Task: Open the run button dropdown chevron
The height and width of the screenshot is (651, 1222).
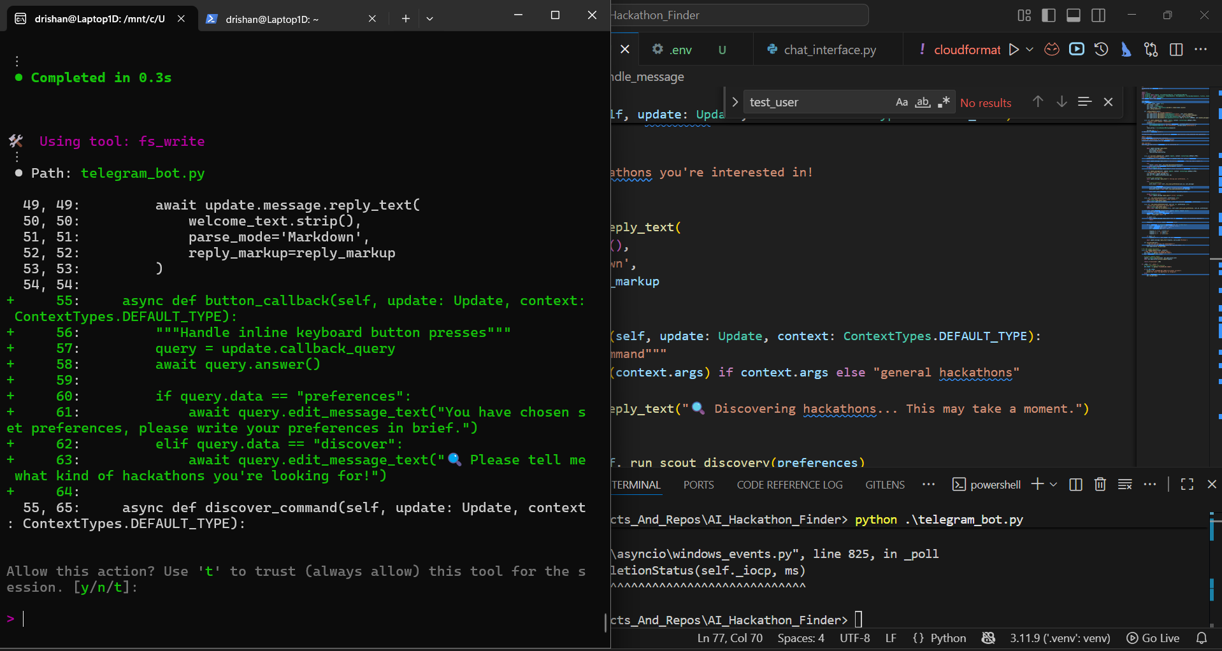Action: click(x=1029, y=49)
